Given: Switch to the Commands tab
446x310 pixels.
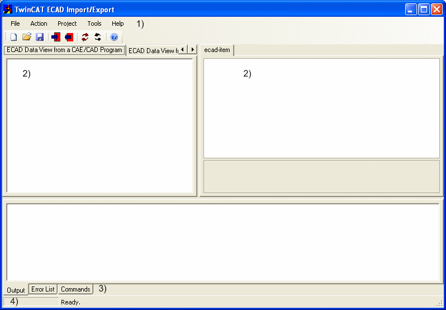Looking at the screenshot, I should [x=75, y=289].
